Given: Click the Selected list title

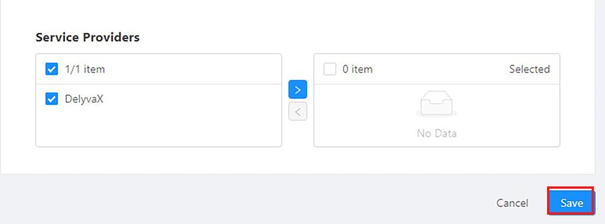Looking at the screenshot, I should click(529, 69).
